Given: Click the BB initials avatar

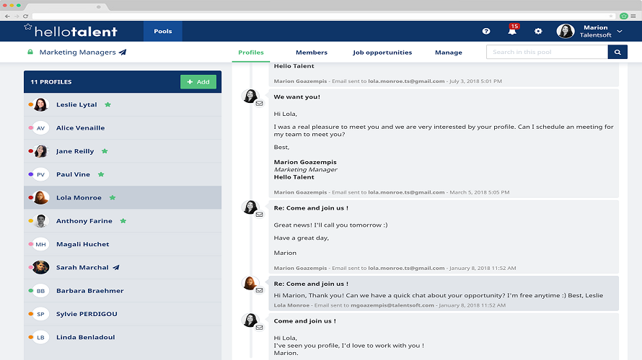Looking at the screenshot, I should [40, 291].
